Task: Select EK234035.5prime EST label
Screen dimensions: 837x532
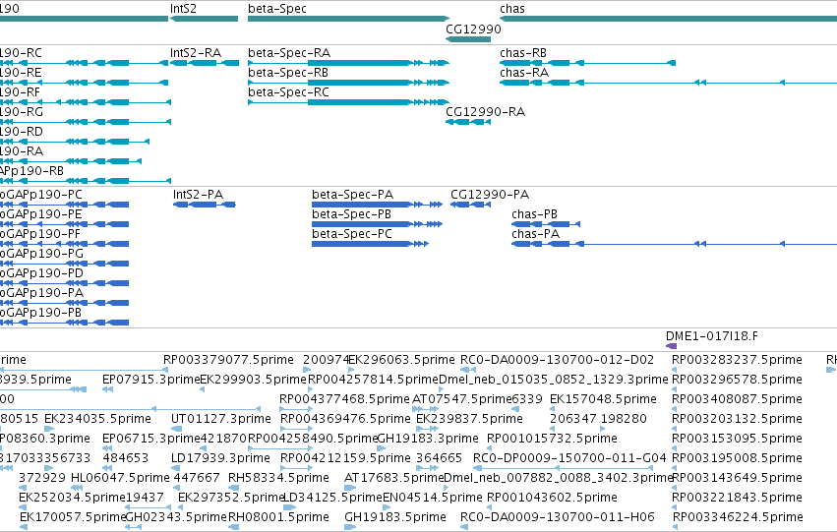Action: click(97, 419)
